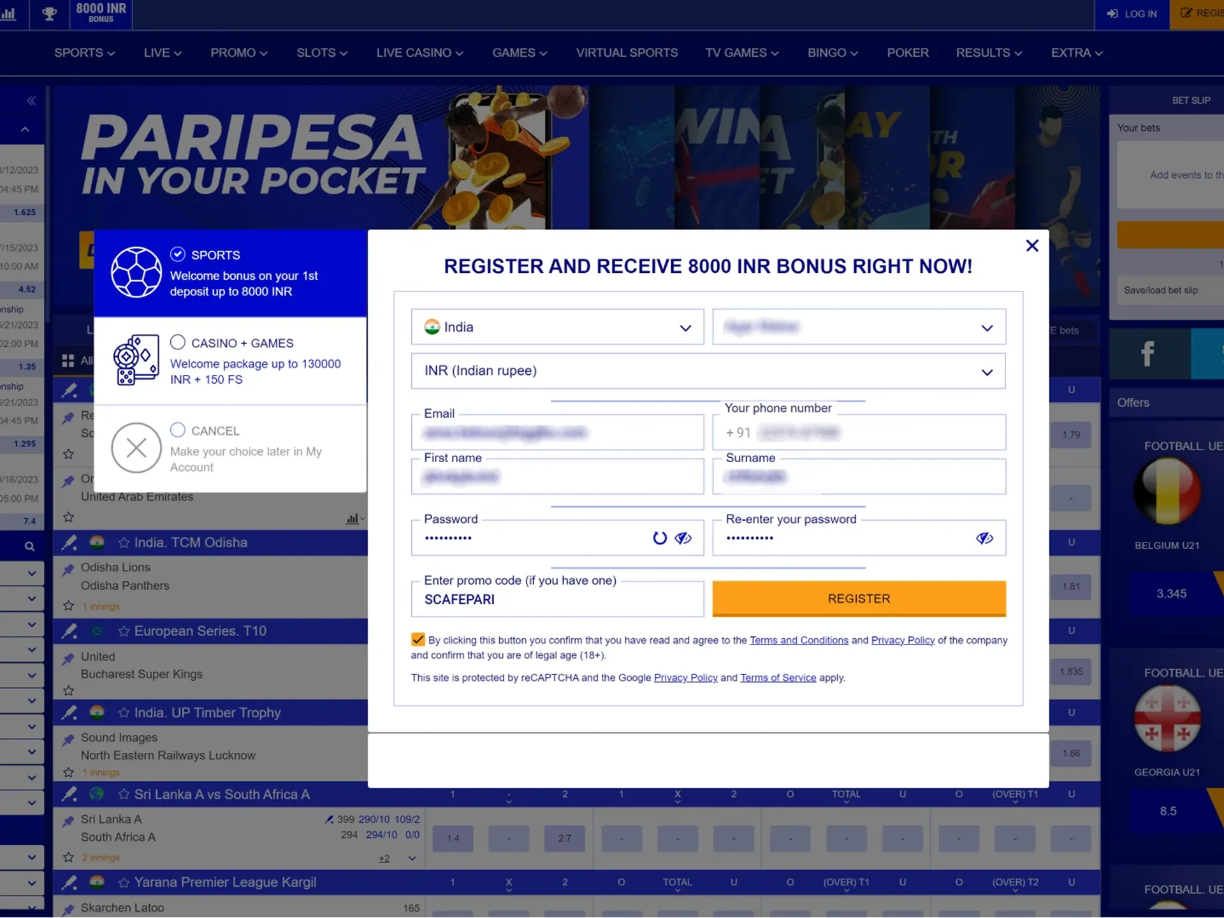
Task: Select odds 1.4 for Sri Lanka A
Action: [453, 838]
